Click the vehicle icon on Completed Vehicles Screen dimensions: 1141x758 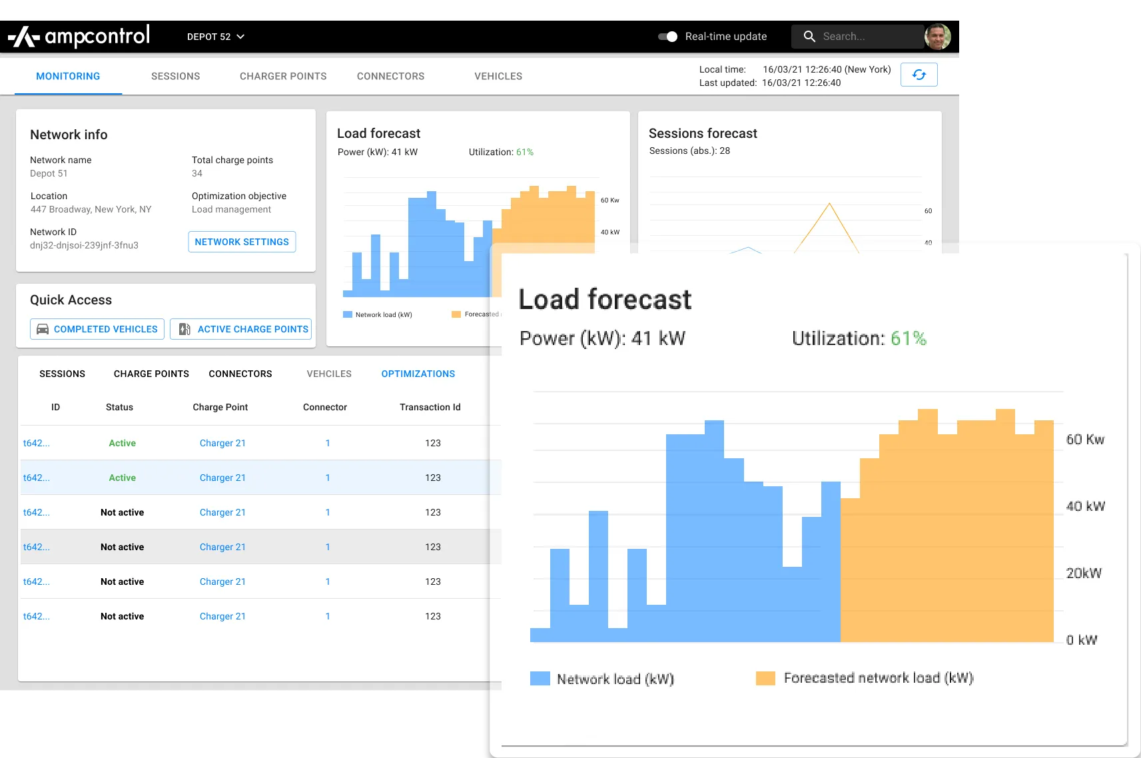point(42,328)
